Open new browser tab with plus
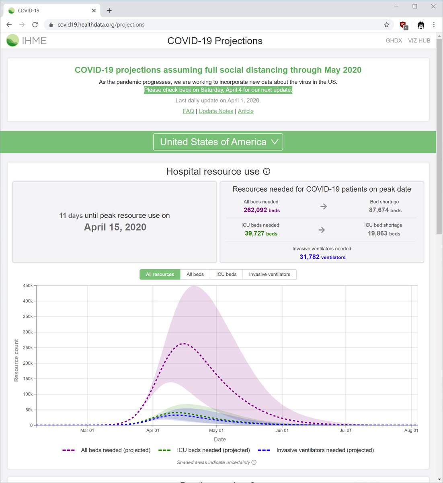 109,10
